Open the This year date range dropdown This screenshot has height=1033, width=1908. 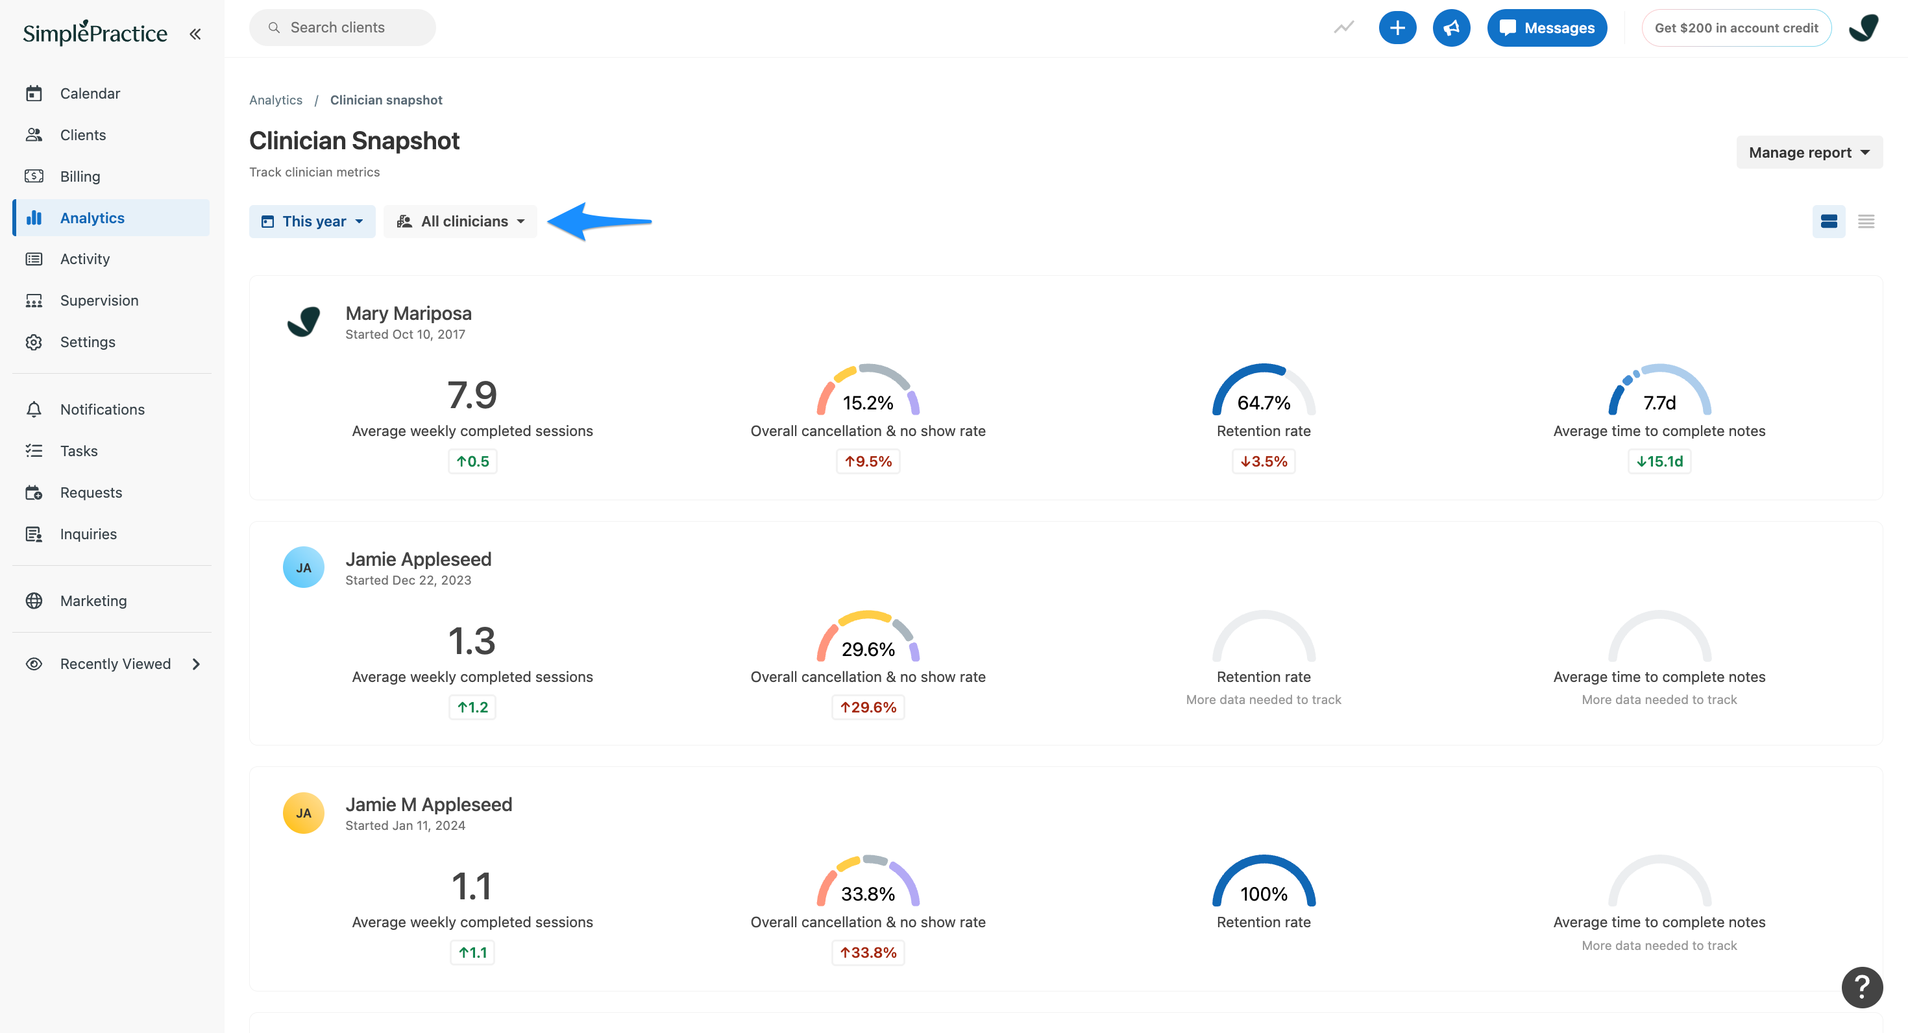pyautogui.click(x=312, y=221)
